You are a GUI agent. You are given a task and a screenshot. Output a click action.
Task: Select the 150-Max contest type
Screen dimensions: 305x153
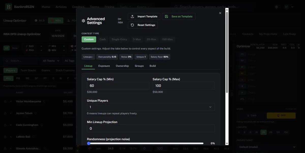pyautogui.click(x=167, y=39)
